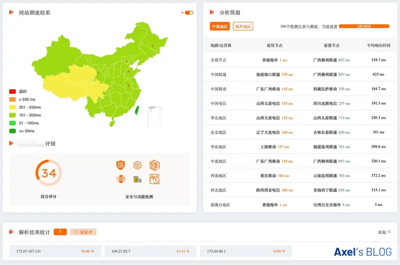Image resolution: width=400 pixels, height=265 pixels.
Task: Click the hexagon cube icon
Action: coord(137,165)
